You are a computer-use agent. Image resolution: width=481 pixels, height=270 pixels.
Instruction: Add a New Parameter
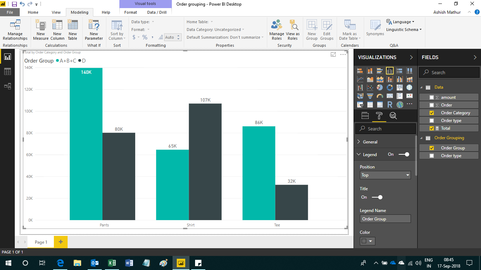click(x=94, y=30)
